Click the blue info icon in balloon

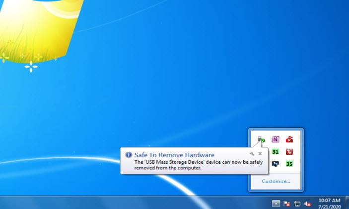point(129,155)
